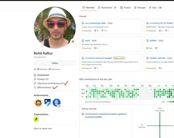Open the mtd3 repository
174x138 pixels.
click(87, 40)
